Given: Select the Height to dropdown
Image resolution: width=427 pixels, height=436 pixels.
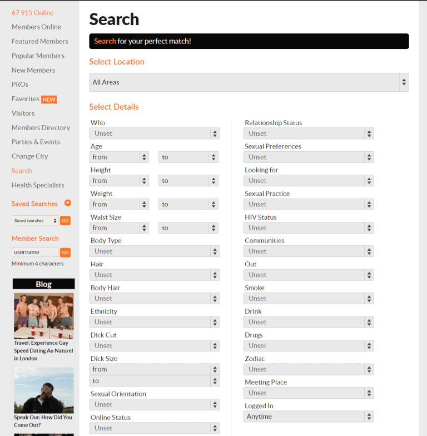Looking at the screenshot, I should [188, 181].
